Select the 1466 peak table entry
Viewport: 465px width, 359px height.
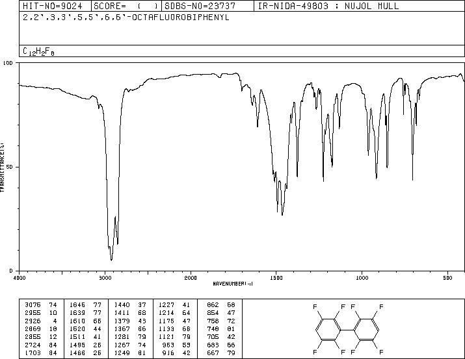point(85,353)
